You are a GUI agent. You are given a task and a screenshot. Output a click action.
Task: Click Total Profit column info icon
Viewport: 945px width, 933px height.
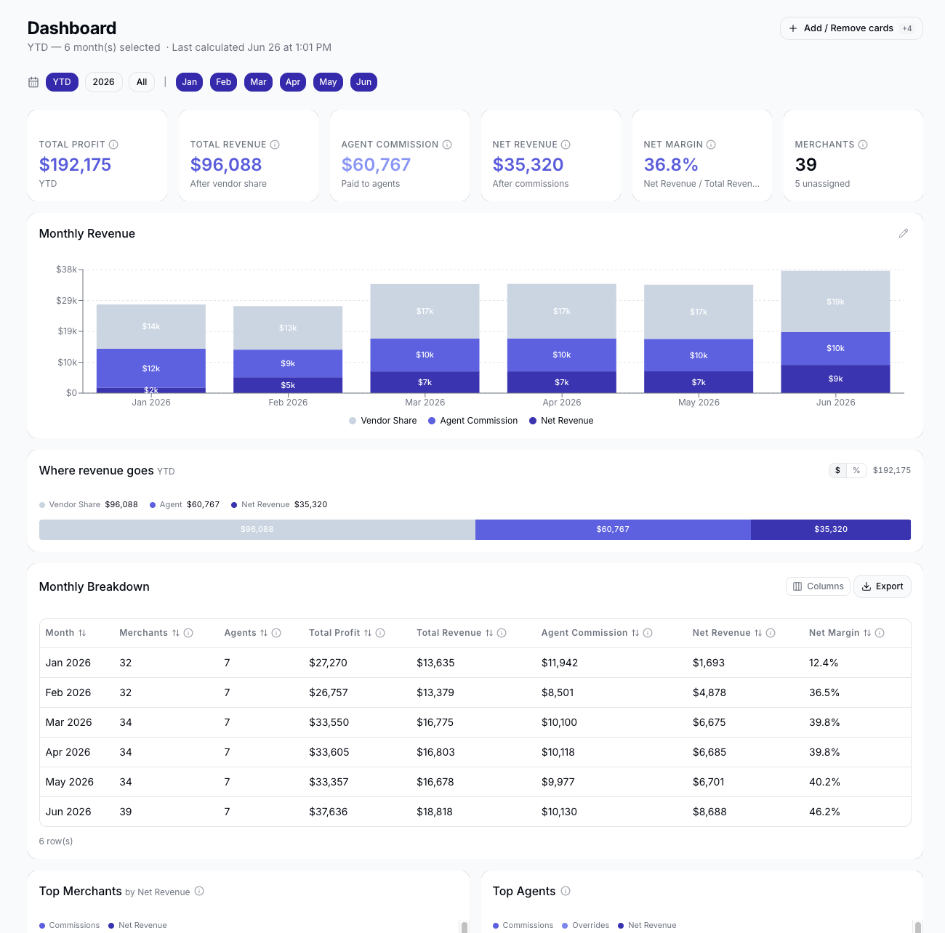pyautogui.click(x=380, y=633)
